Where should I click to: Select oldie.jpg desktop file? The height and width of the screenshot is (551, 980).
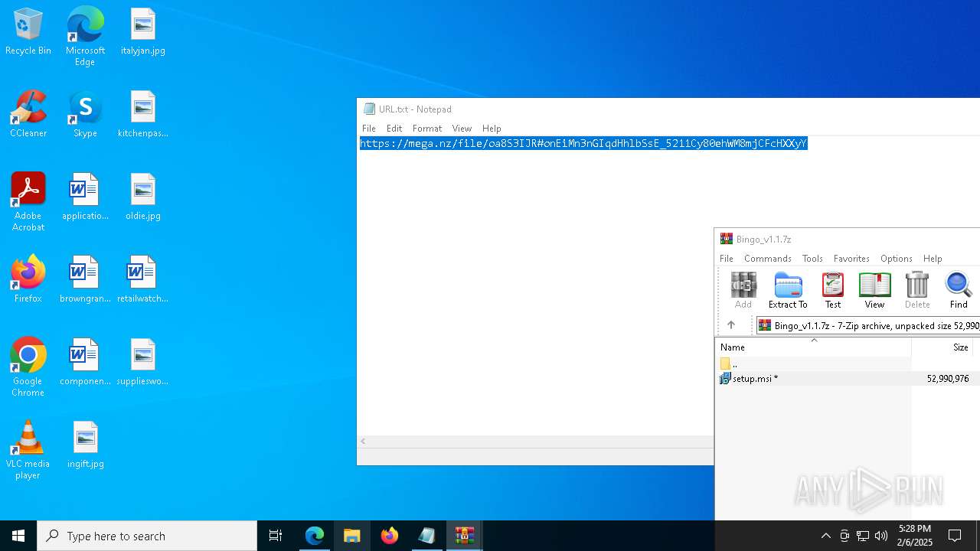pos(143,197)
